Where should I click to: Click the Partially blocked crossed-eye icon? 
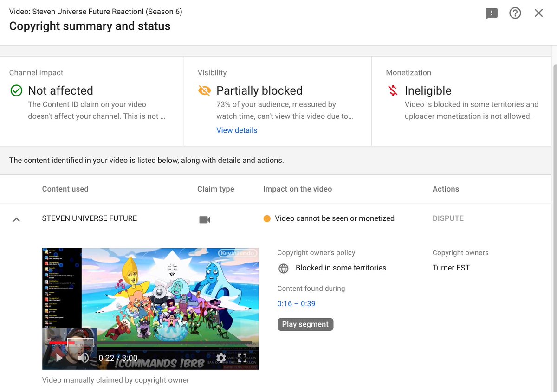click(204, 90)
